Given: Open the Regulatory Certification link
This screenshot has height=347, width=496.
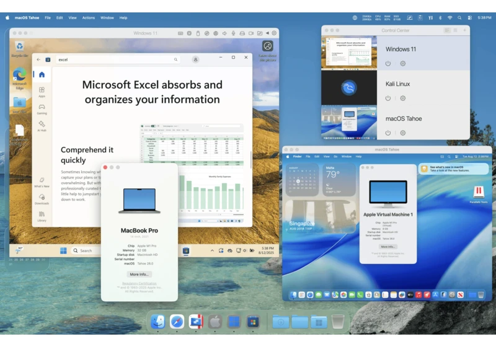Looking at the screenshot, I should coord(139,283).
